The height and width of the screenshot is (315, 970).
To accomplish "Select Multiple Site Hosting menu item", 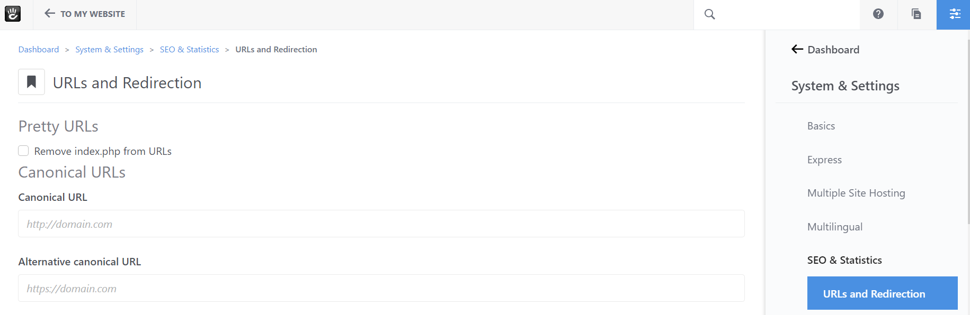I will pos(856,193).
